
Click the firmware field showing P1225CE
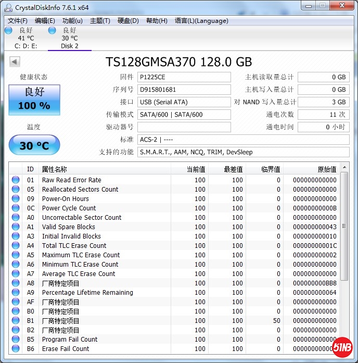click(x=184, y=77)
